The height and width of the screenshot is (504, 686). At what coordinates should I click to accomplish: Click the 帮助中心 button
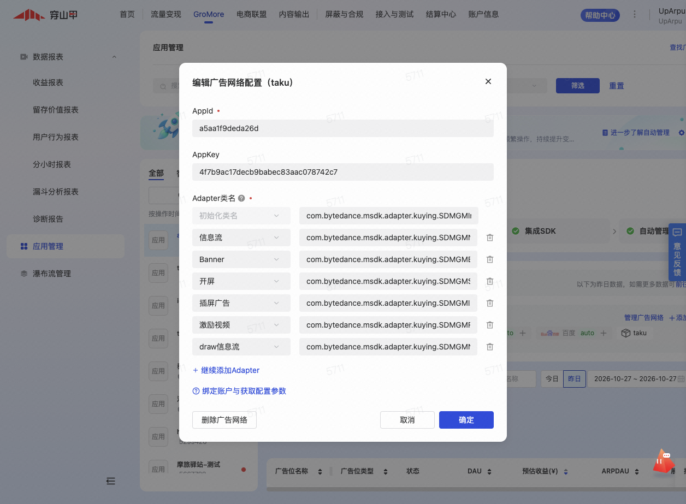pos(600,15)
